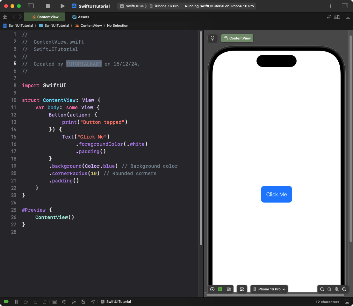This screenshot has width=353, height=306.
Task: Pause execution using the debug bar icon
Action: coord(16,302)
